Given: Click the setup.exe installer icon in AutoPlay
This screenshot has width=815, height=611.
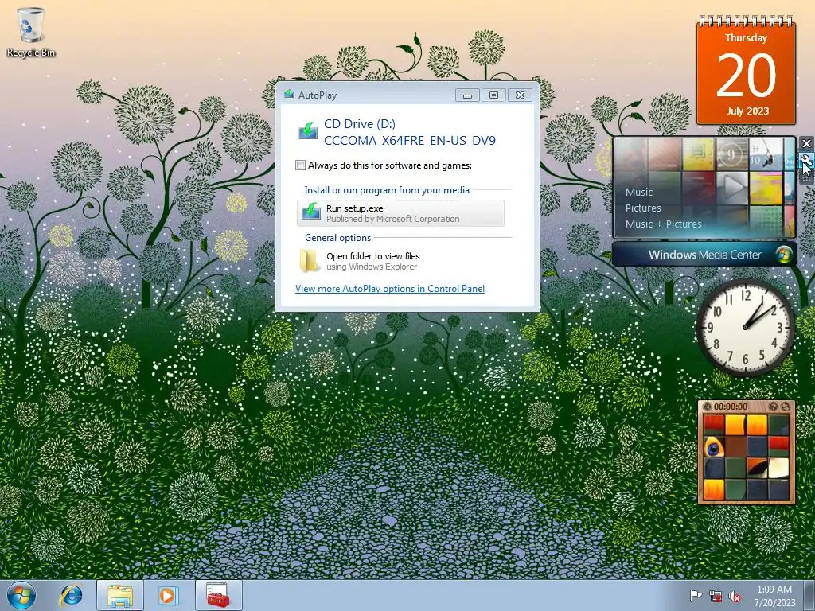Looking at the screenshot, I should tap(311, 212).
